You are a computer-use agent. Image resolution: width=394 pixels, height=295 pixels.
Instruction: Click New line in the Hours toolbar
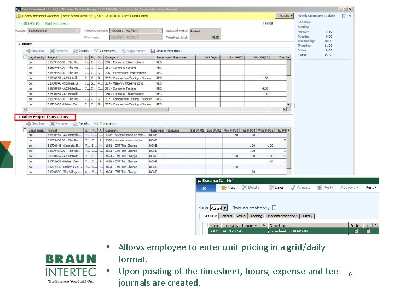pyautogui.click(x=36, y=51)
